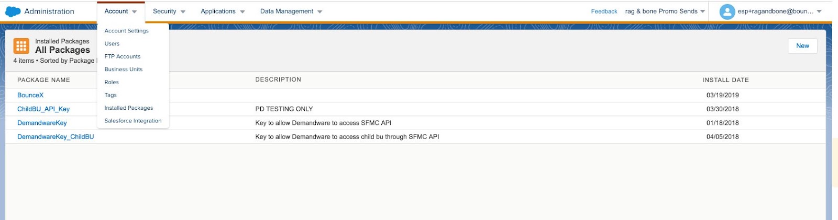Image resolution: width=838 pixels, height=220 pixels.
Task: Select Roles from the Account menu
Action: coord(112,82)
